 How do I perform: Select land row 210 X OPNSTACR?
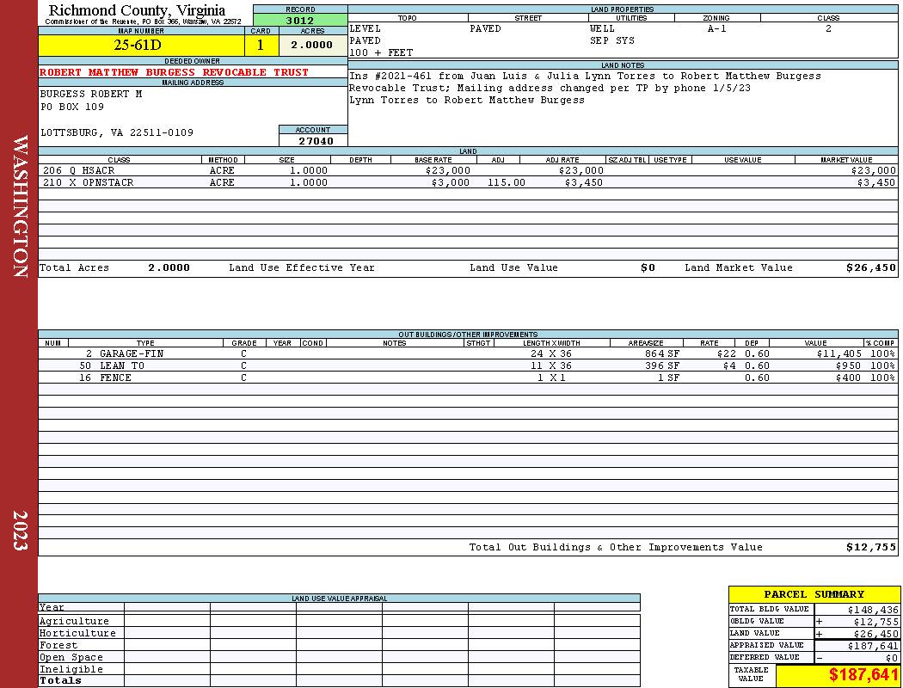468,182
